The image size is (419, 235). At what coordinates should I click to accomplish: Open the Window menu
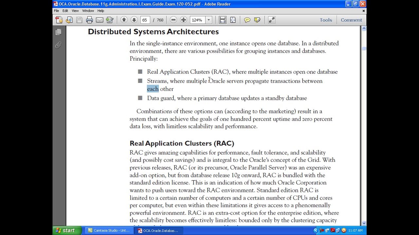pyautogui.click(x=88, y=11)
